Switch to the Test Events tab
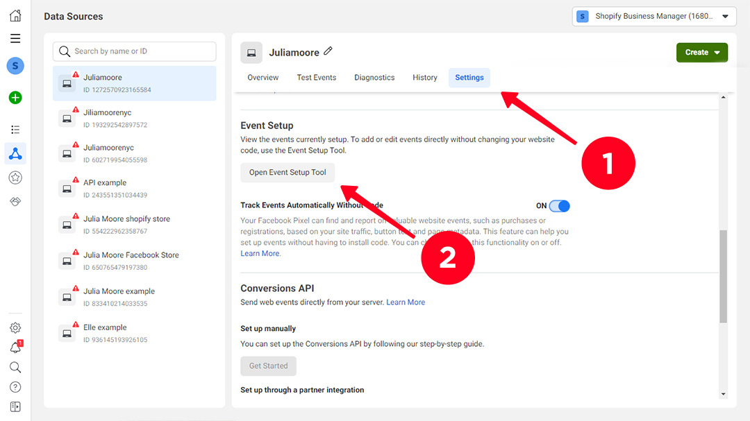750x421 pixels. (x=316, y=78)
